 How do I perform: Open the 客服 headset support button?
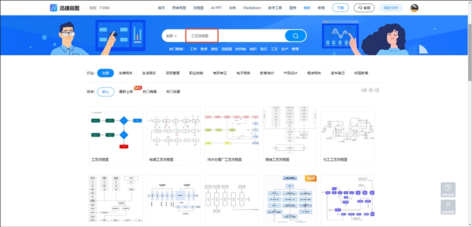point(364,8)
